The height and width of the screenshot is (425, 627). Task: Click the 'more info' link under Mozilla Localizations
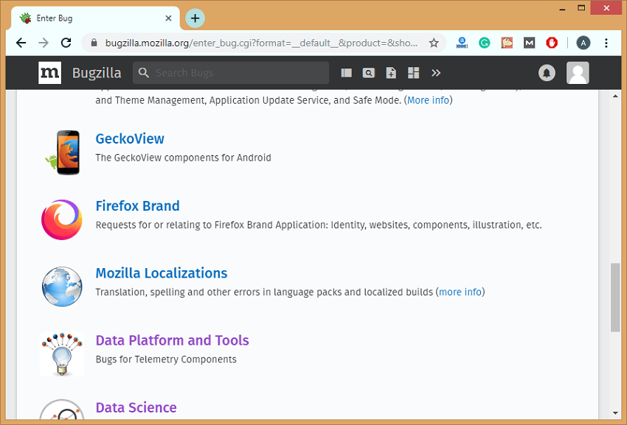pyautogui.click(x=460, y=292)
